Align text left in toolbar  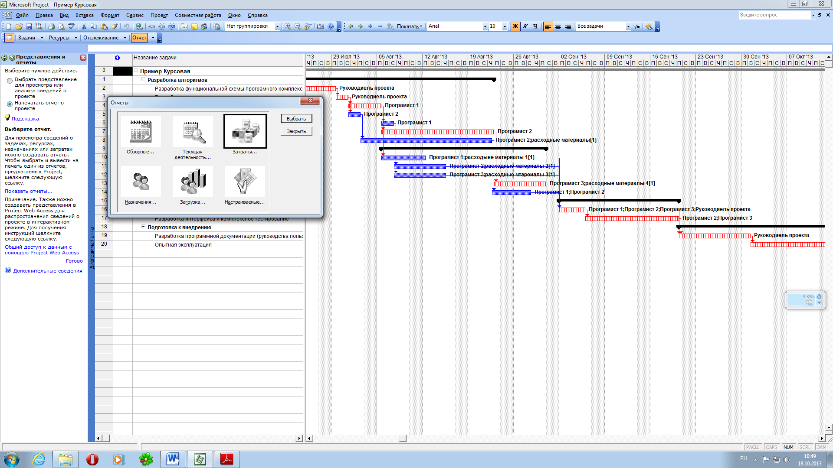pyautogui.click(x=548, y=26)
